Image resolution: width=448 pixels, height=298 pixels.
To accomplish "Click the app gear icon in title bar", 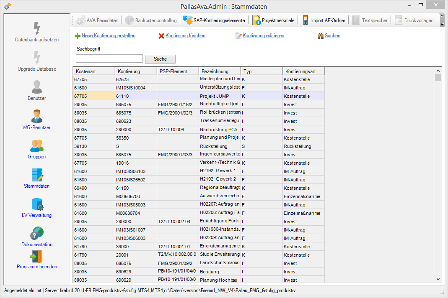I will coord(8,6).
